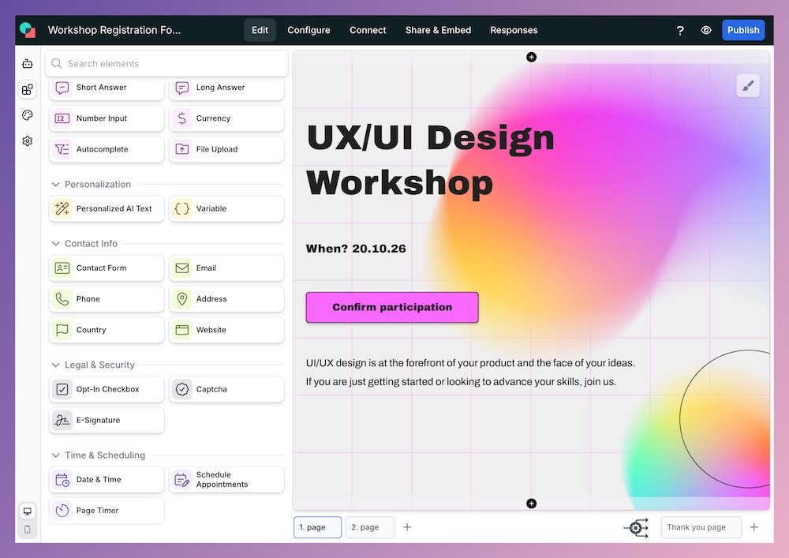Click the Publish button
789x558 pixels.
[x=743, y=29]
